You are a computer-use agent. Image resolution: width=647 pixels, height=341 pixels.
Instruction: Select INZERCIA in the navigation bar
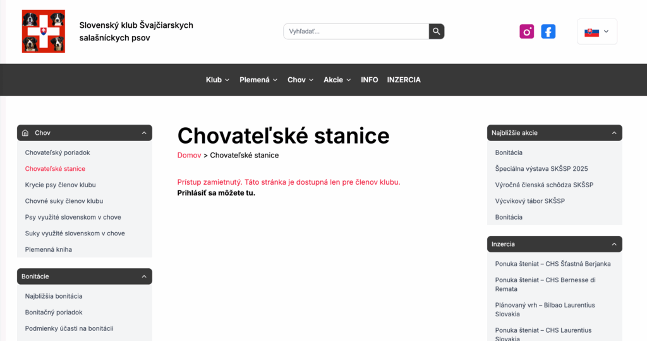click(x=404, y=80)
